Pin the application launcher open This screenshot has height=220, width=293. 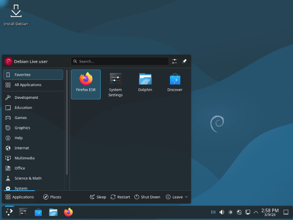point(185,61)
